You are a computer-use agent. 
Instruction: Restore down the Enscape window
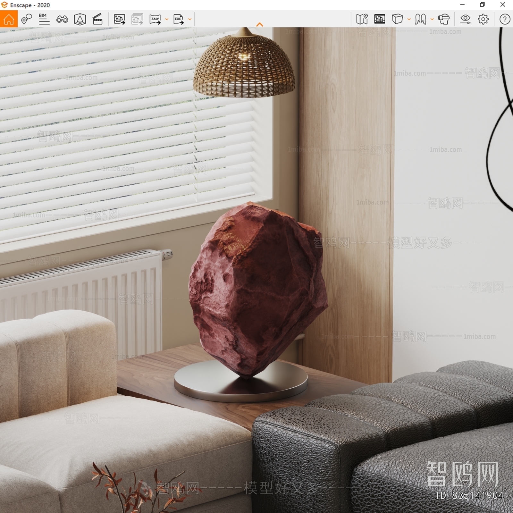point(482,5)
